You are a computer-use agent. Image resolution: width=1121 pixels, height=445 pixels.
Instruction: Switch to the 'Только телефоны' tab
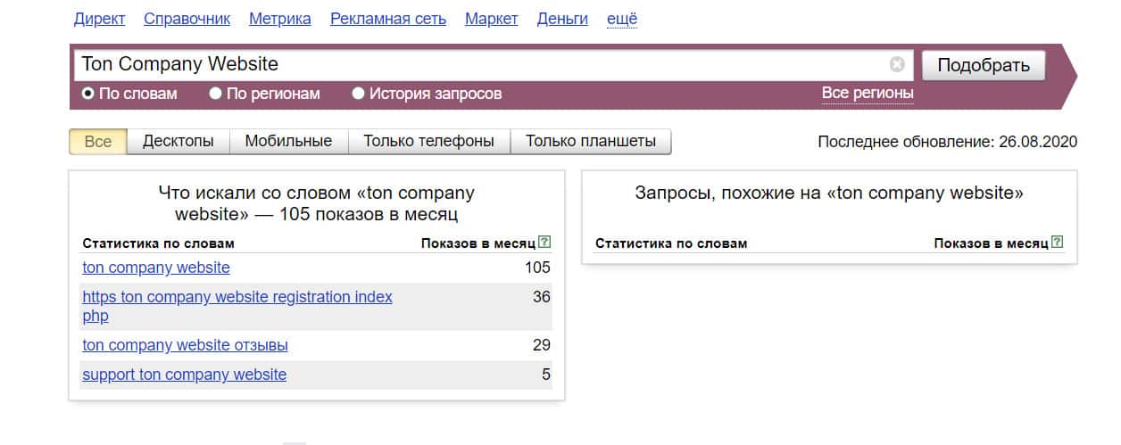(428, 141)
